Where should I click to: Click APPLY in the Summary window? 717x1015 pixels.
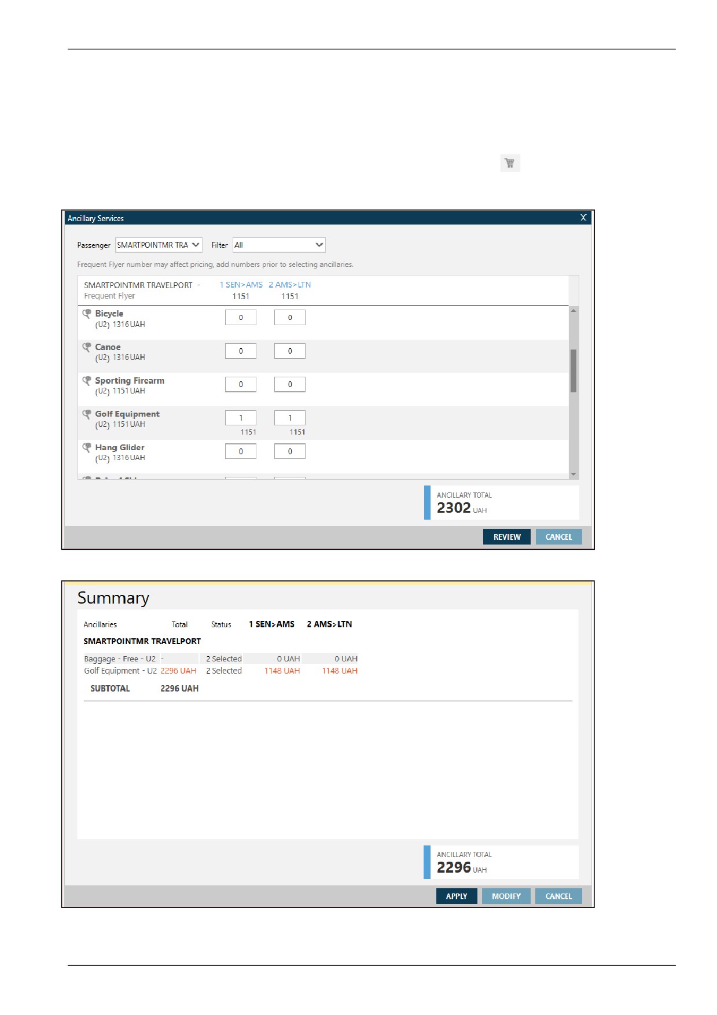457,896
